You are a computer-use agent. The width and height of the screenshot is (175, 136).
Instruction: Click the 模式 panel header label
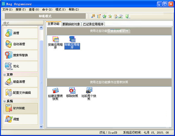(6, 23)
